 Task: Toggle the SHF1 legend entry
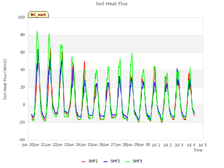pyautogui.click(x=90, y=161)
